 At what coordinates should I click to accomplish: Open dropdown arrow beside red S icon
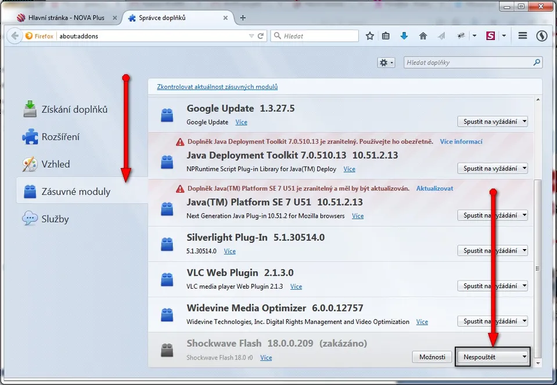pyautogui.click(x=504, y=36)
